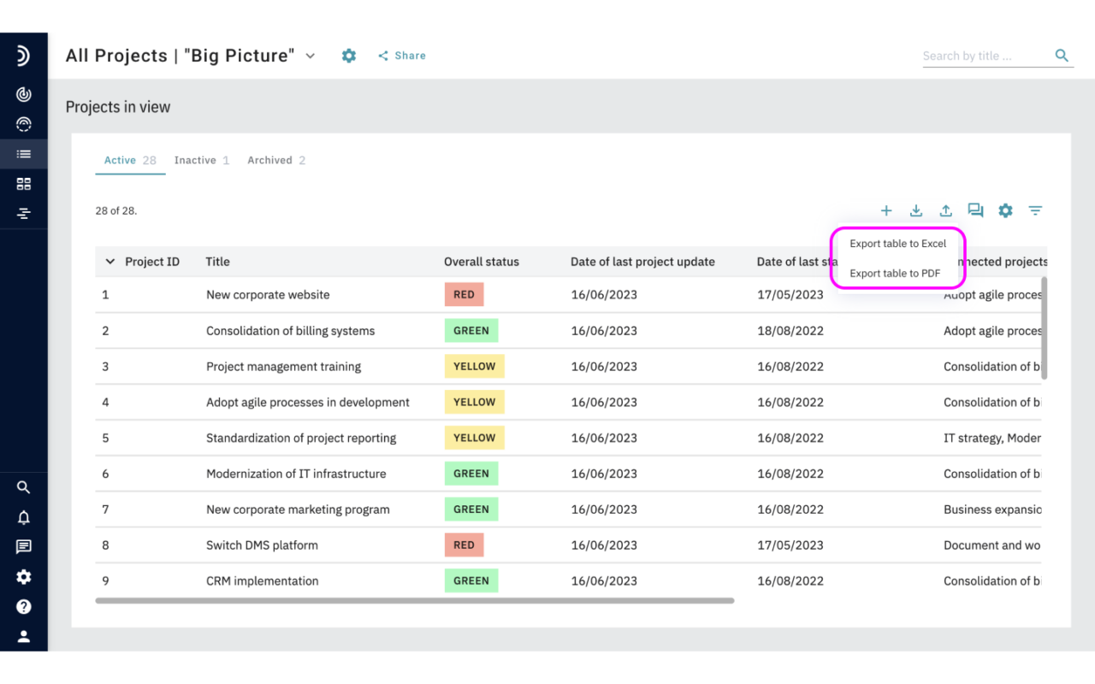Open comments using the speech bubble icon
The width and height of the screenshot is (1095, 684).
click(975, 209)
